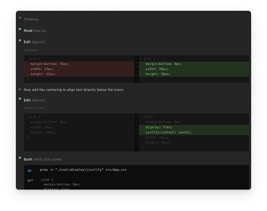Select the added line 'justify-content: center;'
This screenshot has width=267, height=211.
(194, 132)
